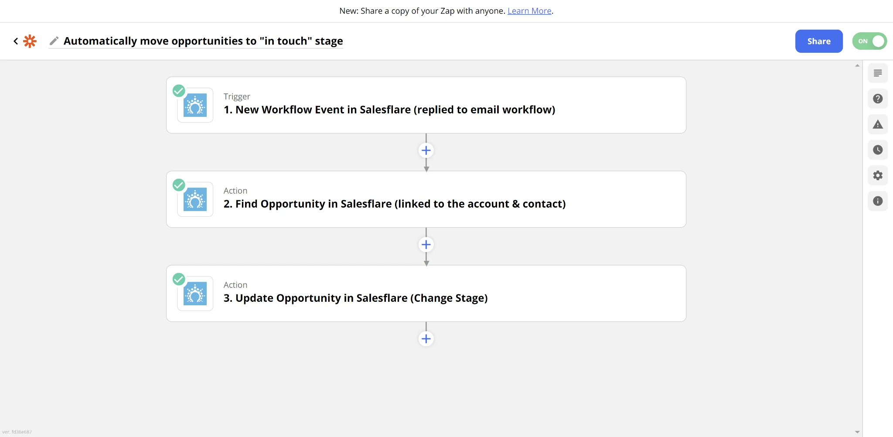
Task: Expand the Update Opportunity Change Stage step
Action: coord(426,294)
